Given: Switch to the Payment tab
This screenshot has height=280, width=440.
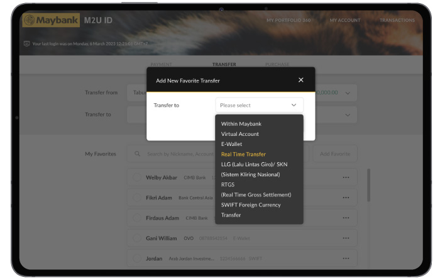Looking at the screenshot, I should (161, 64).
